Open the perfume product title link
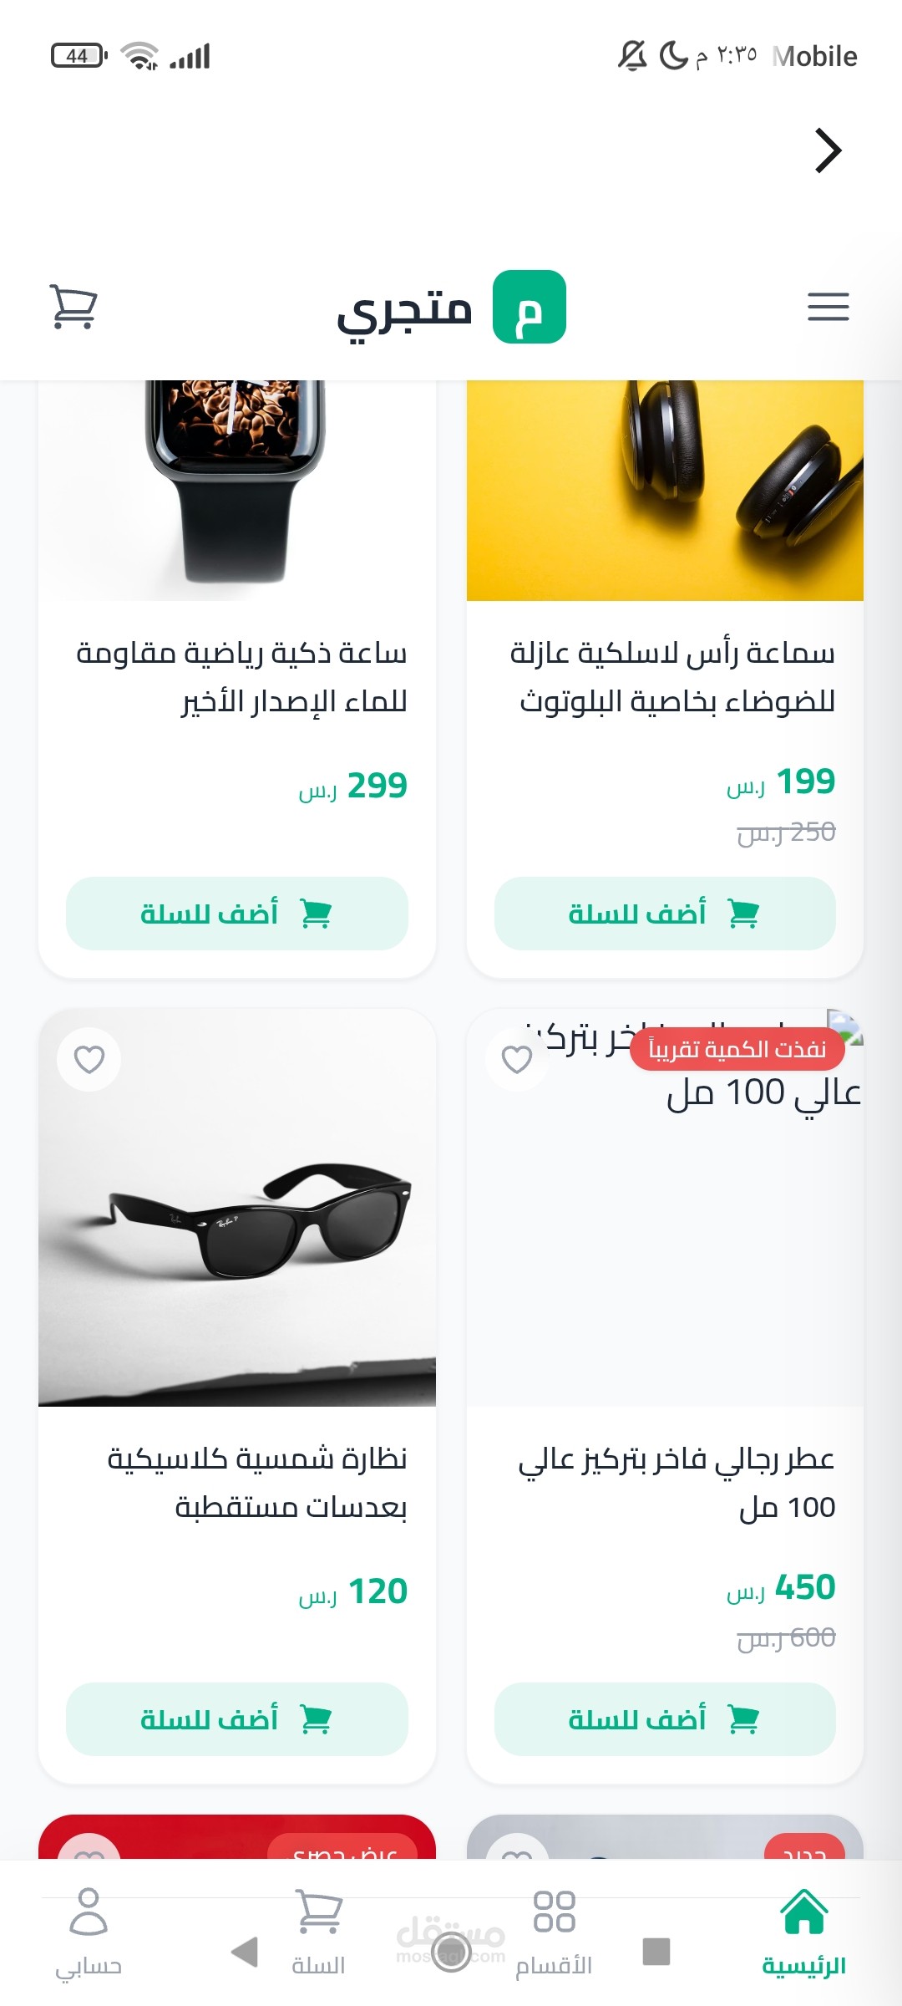This screenshot has width=902, height=2006. point(676,1482)
